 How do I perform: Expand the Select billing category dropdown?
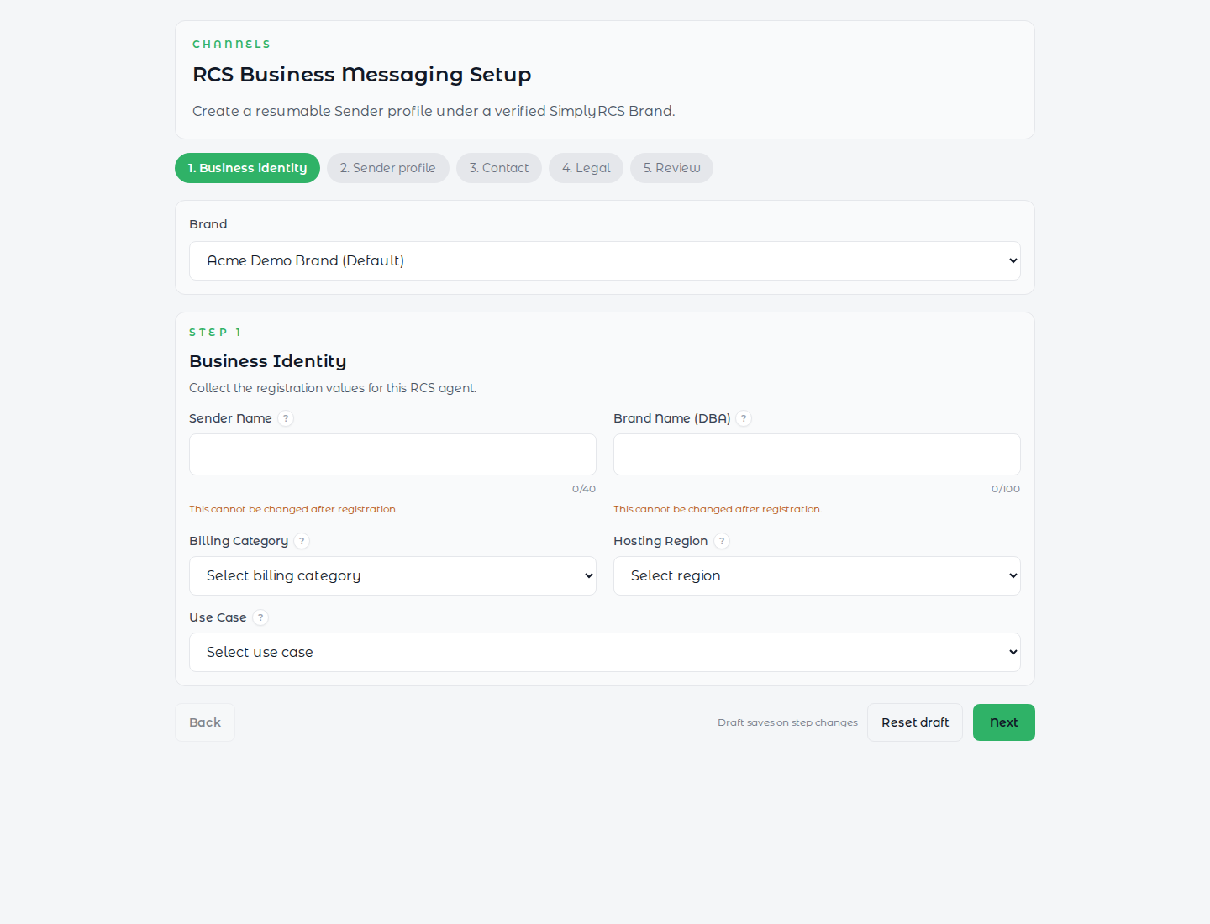pos(392,575)
